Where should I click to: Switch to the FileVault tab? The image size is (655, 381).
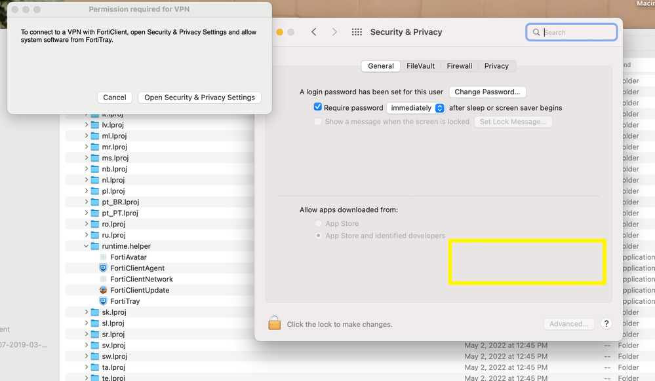click(x=420, y=66)
